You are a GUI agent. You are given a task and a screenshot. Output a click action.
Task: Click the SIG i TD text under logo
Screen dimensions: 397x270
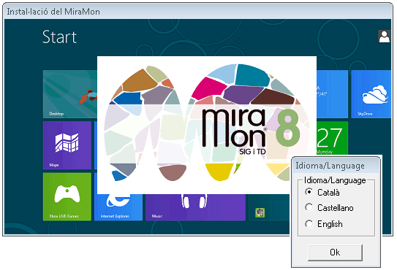(252, 152)
